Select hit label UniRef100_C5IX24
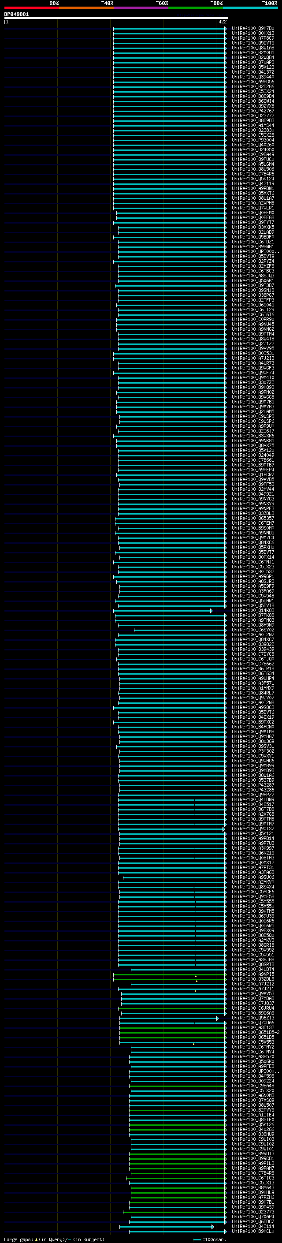Screen dimensions: 282x1243 (x=253, y=91)
